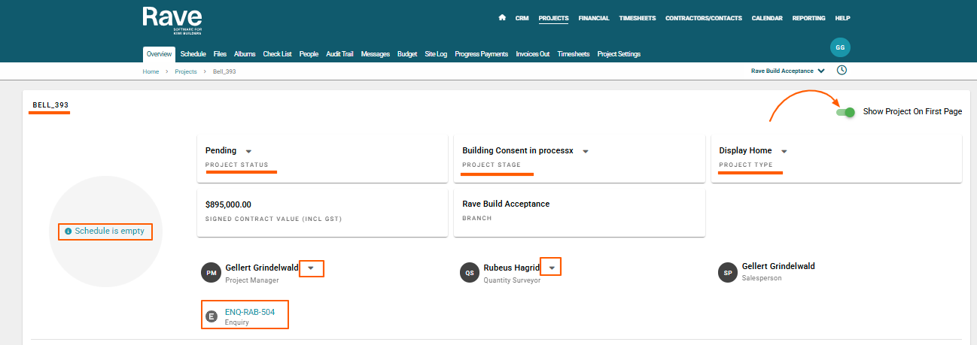
Task: Switch to the Files tab
Action: [x=220, y=54]
